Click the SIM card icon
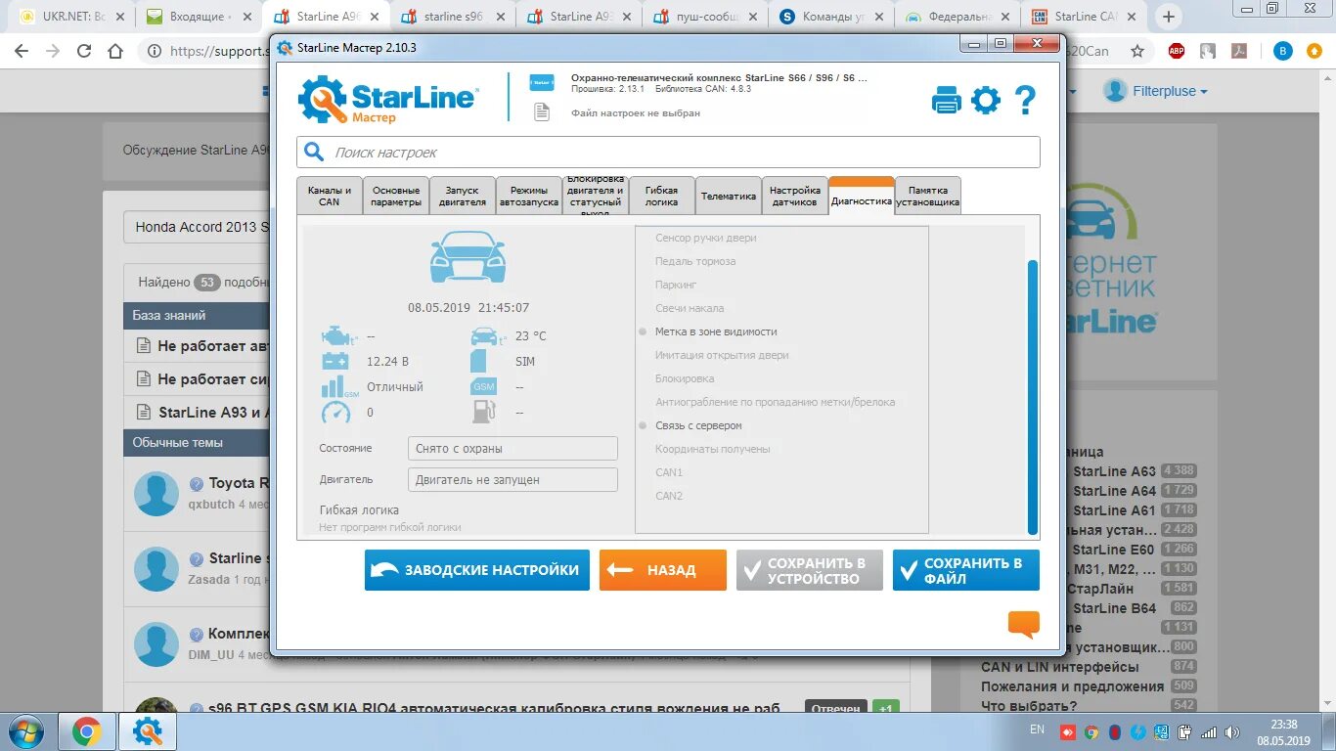The image size is (1336, 751). click(478, 361)
